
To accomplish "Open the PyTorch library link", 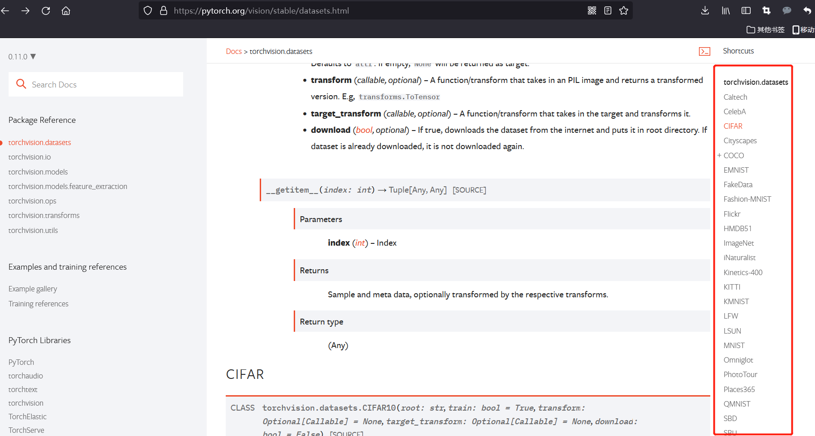I will (x=21, y=362).
